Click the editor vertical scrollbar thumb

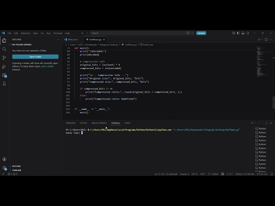coord(274,103)
